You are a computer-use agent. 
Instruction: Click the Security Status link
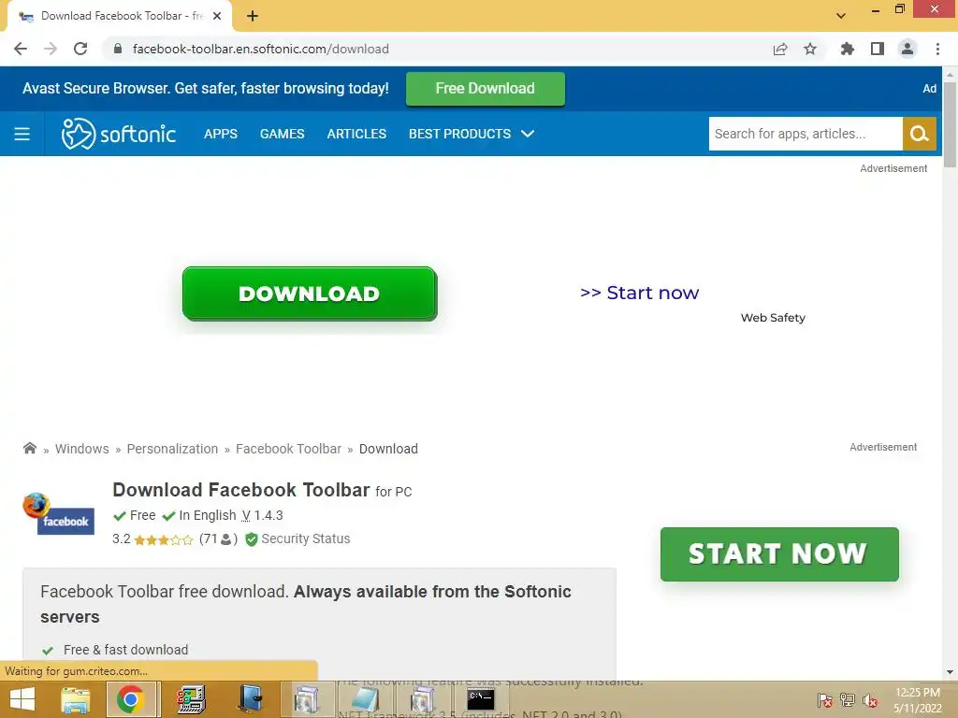[x=306, y=539]
